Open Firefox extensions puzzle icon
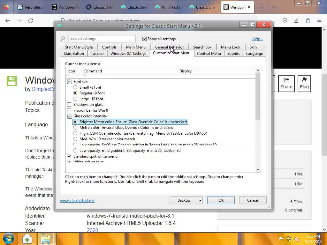Viewport: 327px width, 245px height. (308, 20)
